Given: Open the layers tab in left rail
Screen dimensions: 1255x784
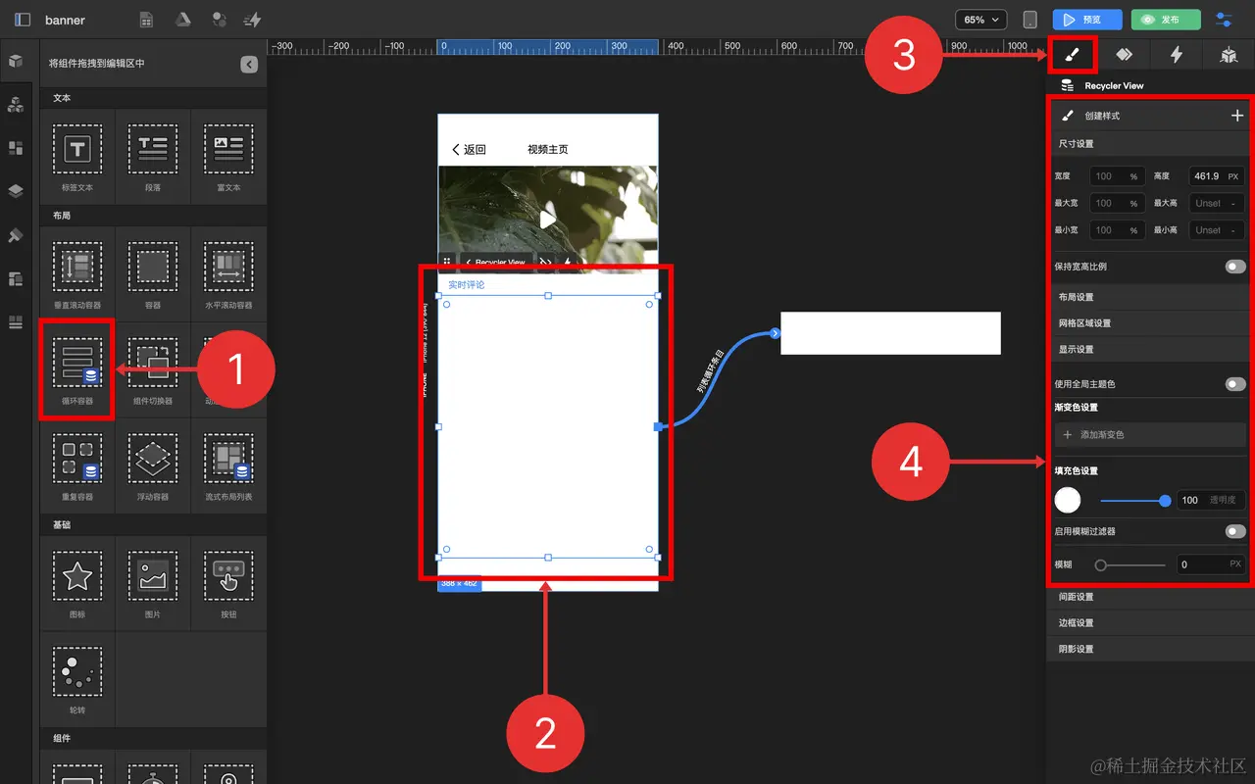Looking at the screenshot, I should click(x=16, y=190).
